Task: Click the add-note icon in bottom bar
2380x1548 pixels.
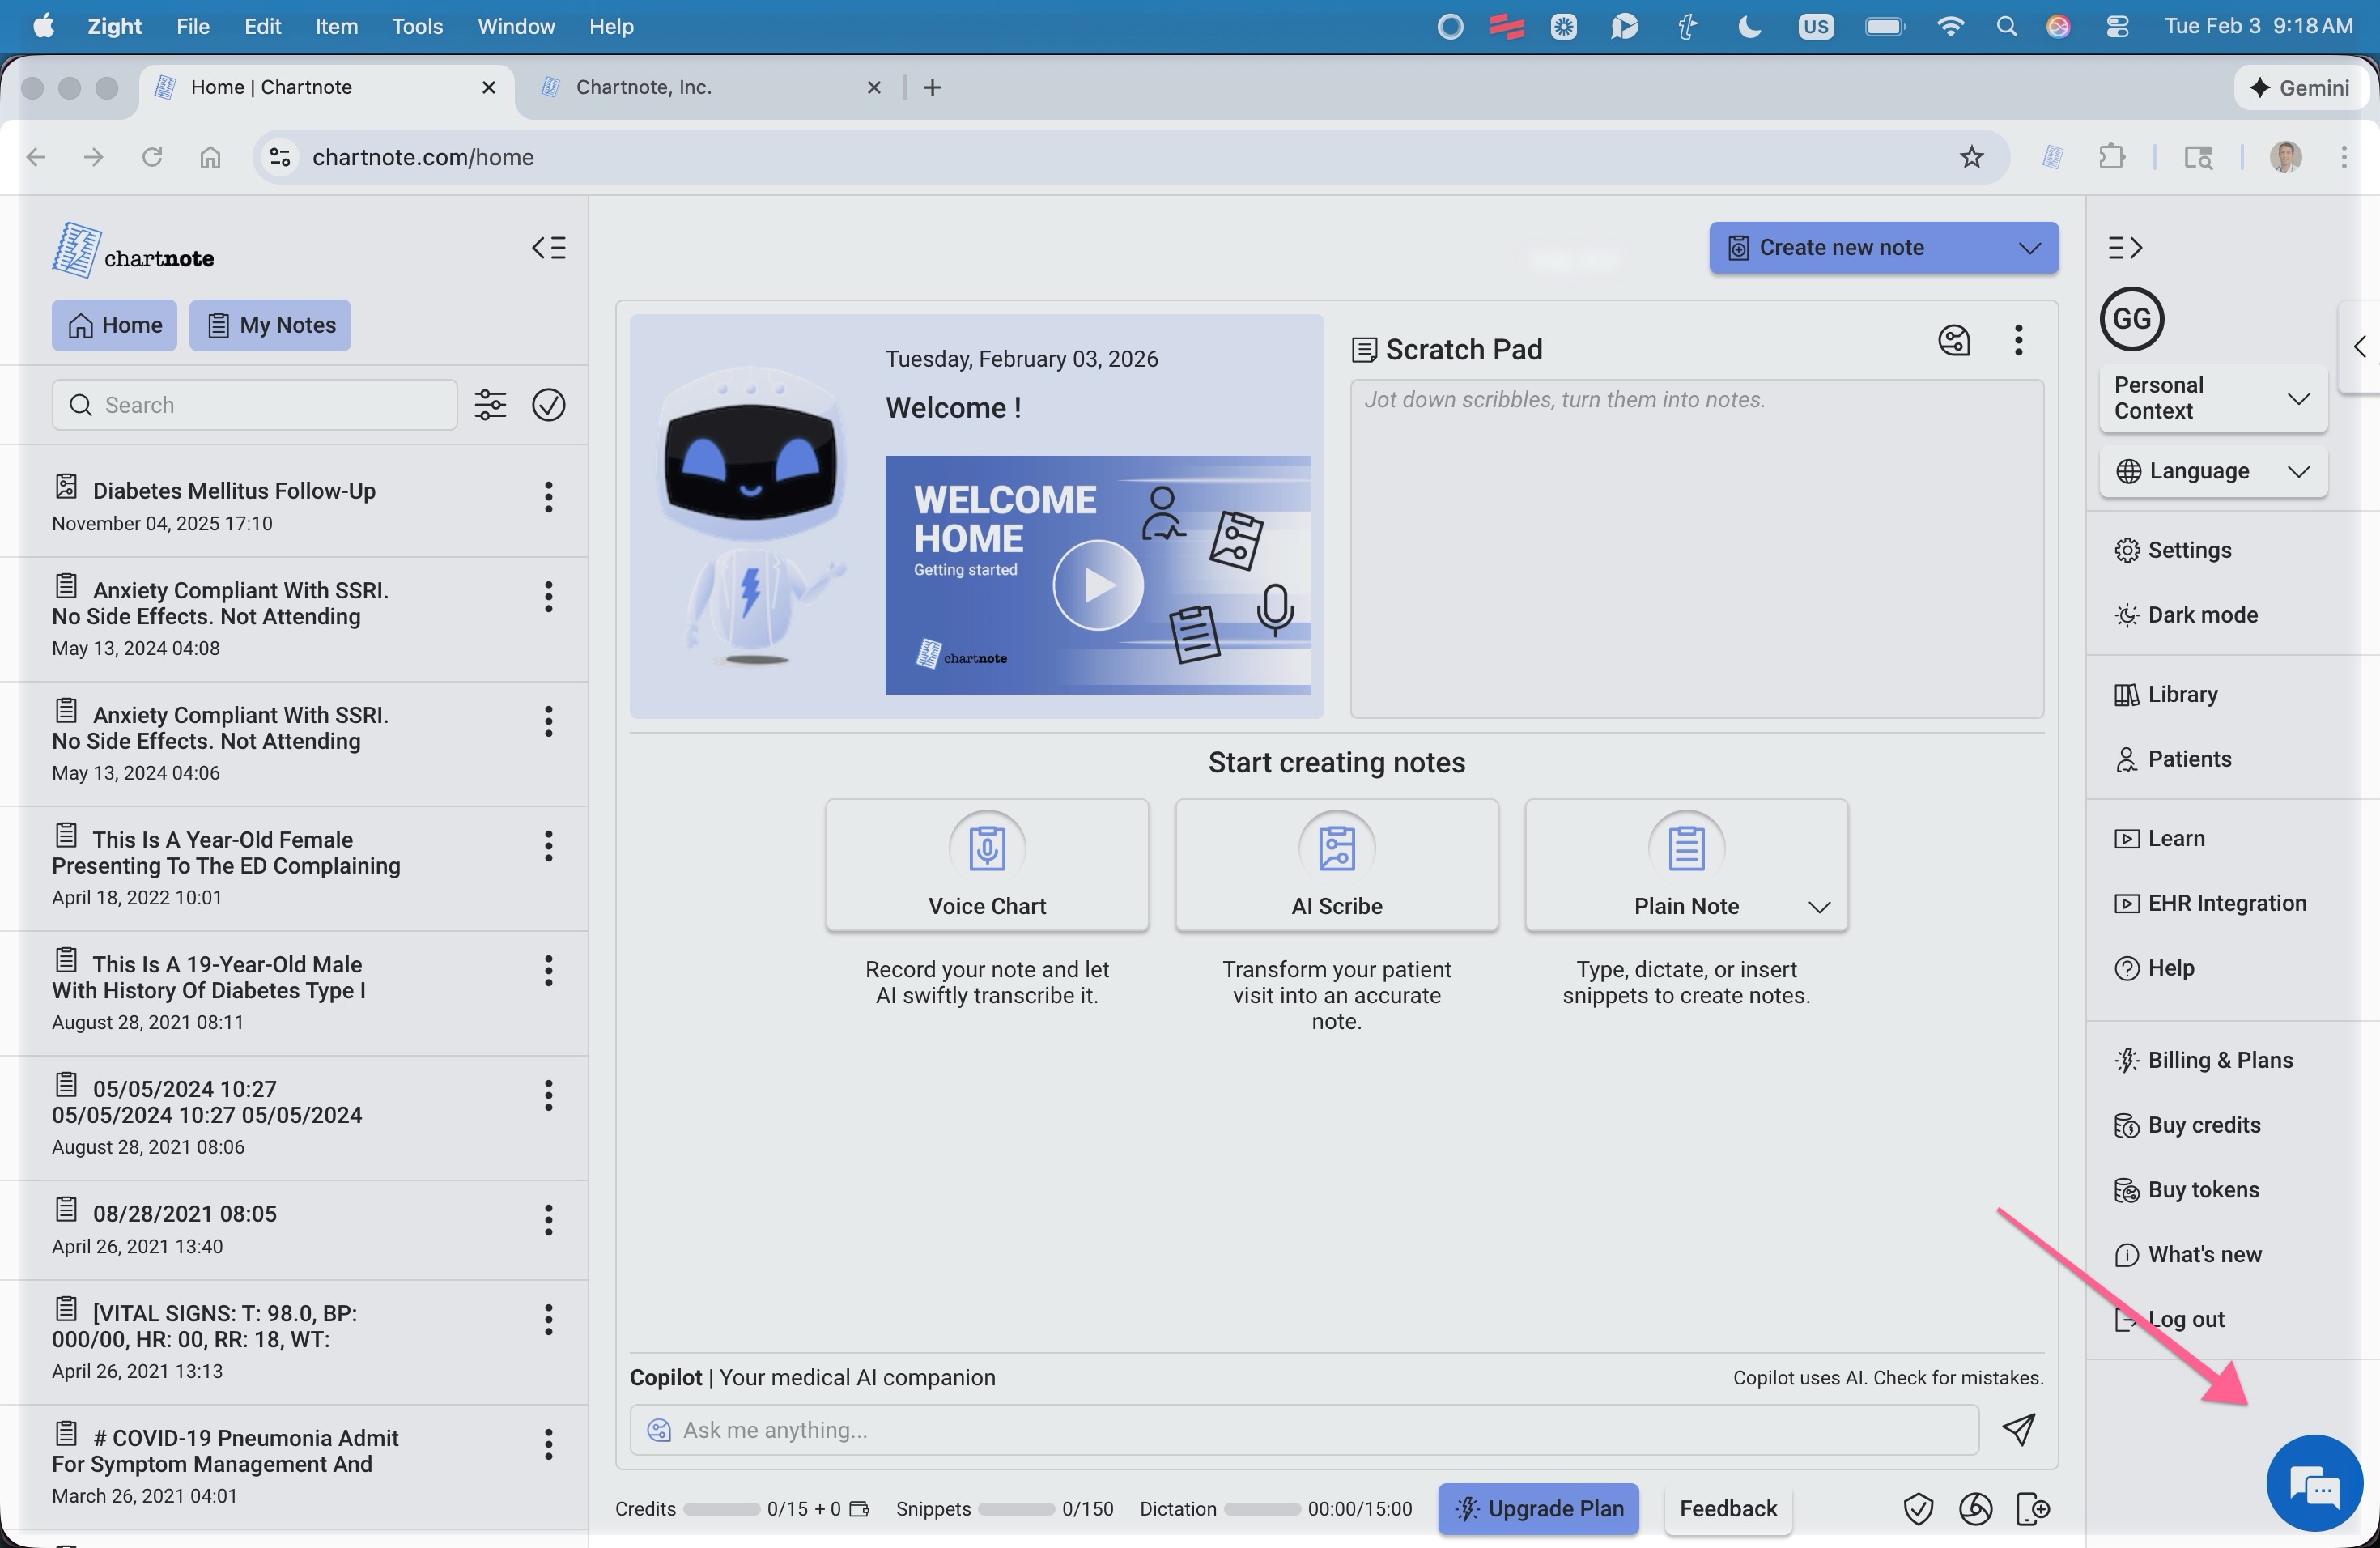Action: 2033,1508
